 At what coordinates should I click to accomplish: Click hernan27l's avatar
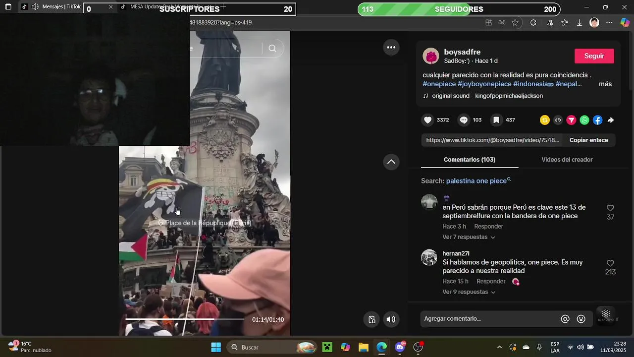coord(429,257)
